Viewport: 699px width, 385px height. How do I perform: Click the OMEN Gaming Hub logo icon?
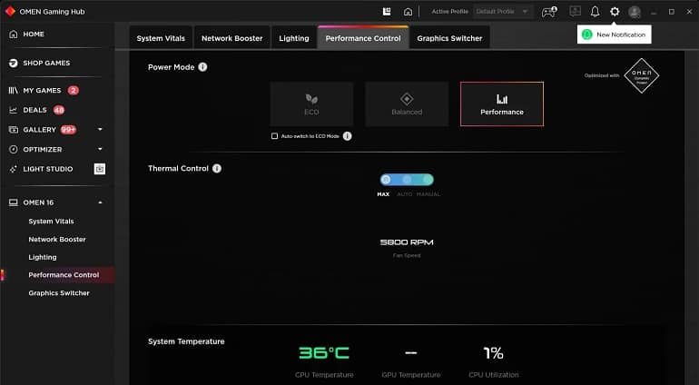coord(10,11)
